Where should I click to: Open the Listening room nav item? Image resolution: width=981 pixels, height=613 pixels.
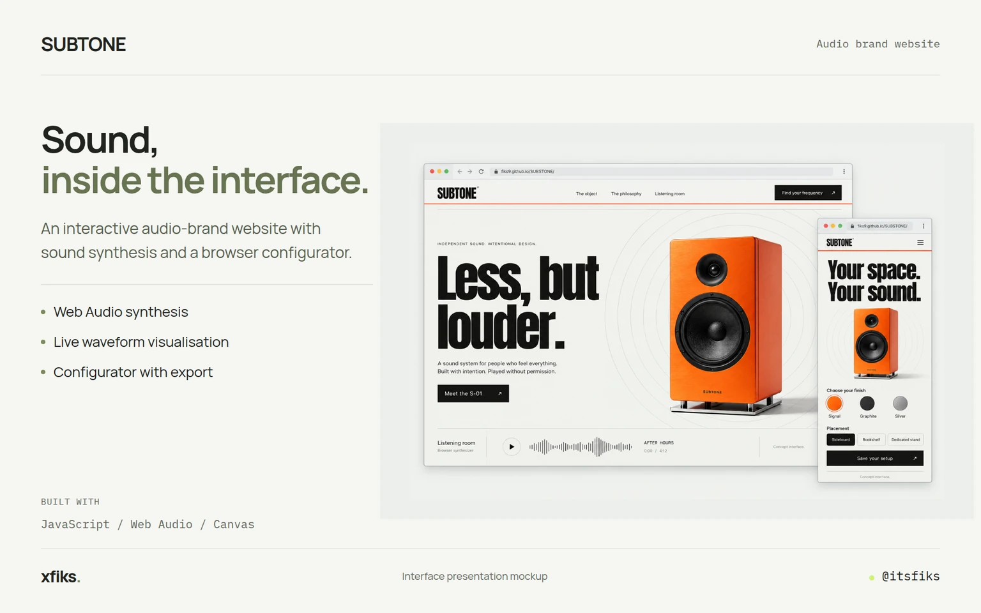click(669, 193)
